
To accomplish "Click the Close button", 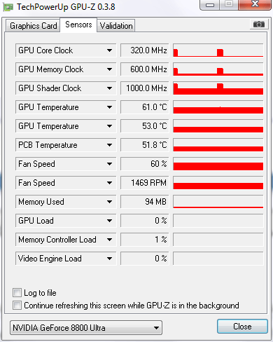I will pyautogui.click(x=242, y=327).
